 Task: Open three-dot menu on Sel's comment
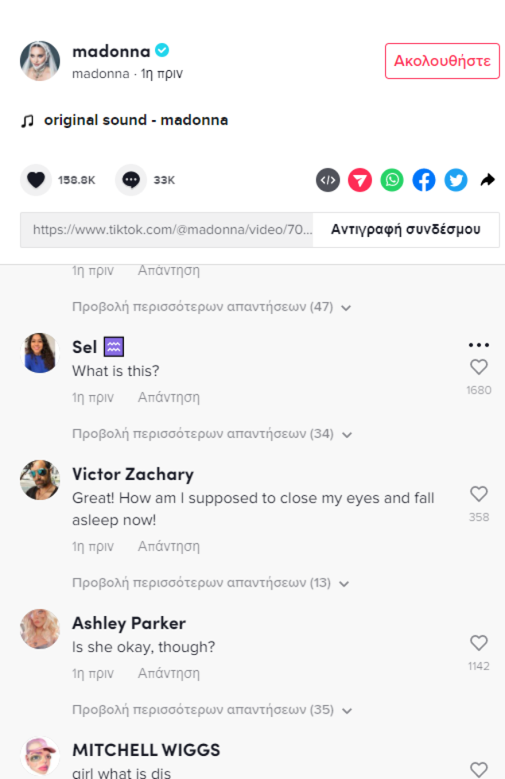pos(479,345)
